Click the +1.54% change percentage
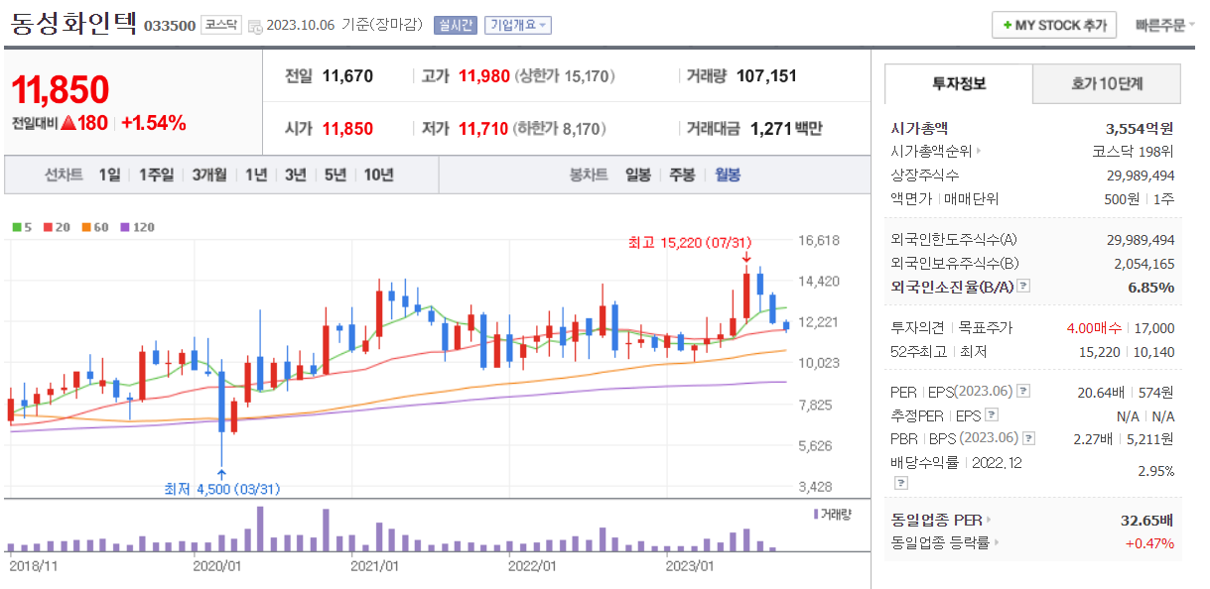The width and height of the screenshot is (1210, 589). [154, 123]
